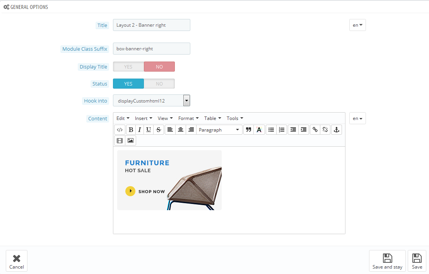Align text center
429x274 pixels.
(181, 130)
